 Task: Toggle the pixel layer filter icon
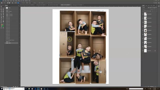[x=149, y=7]
